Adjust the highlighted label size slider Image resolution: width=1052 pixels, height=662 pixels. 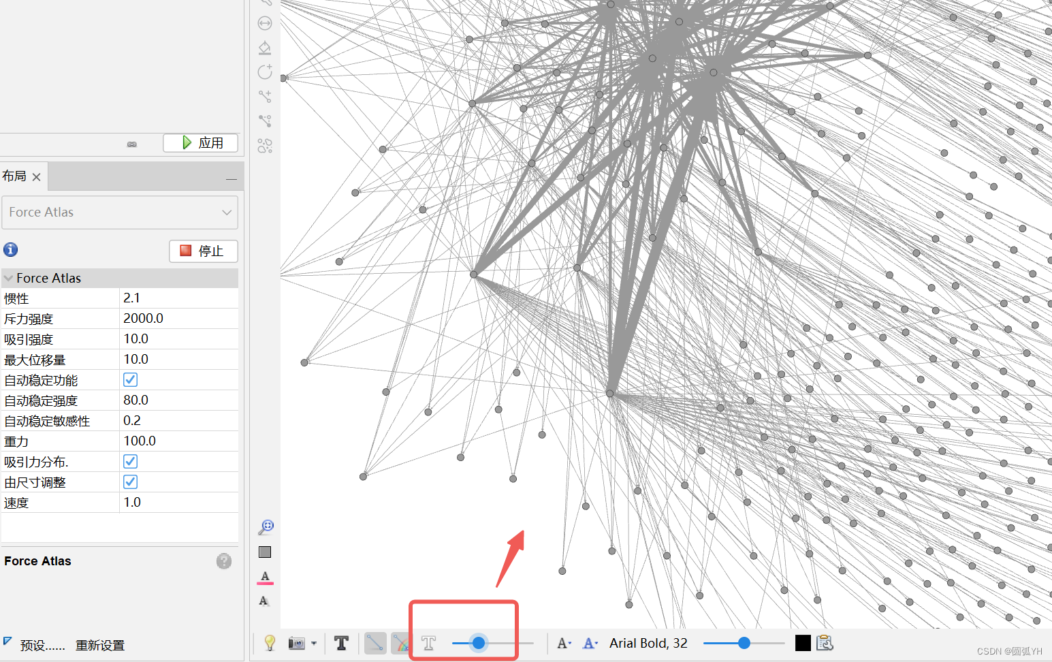(479, 643)
